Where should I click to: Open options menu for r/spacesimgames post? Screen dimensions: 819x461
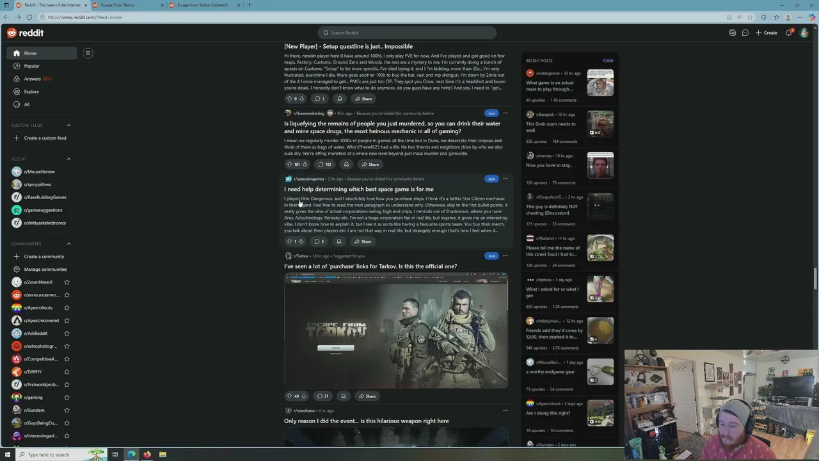click(505, 179)
